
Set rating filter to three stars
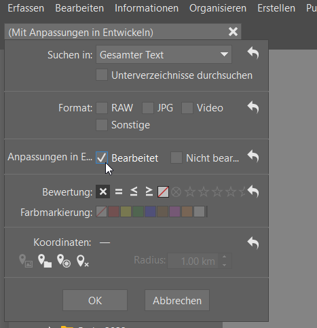[x=217, y=192]
